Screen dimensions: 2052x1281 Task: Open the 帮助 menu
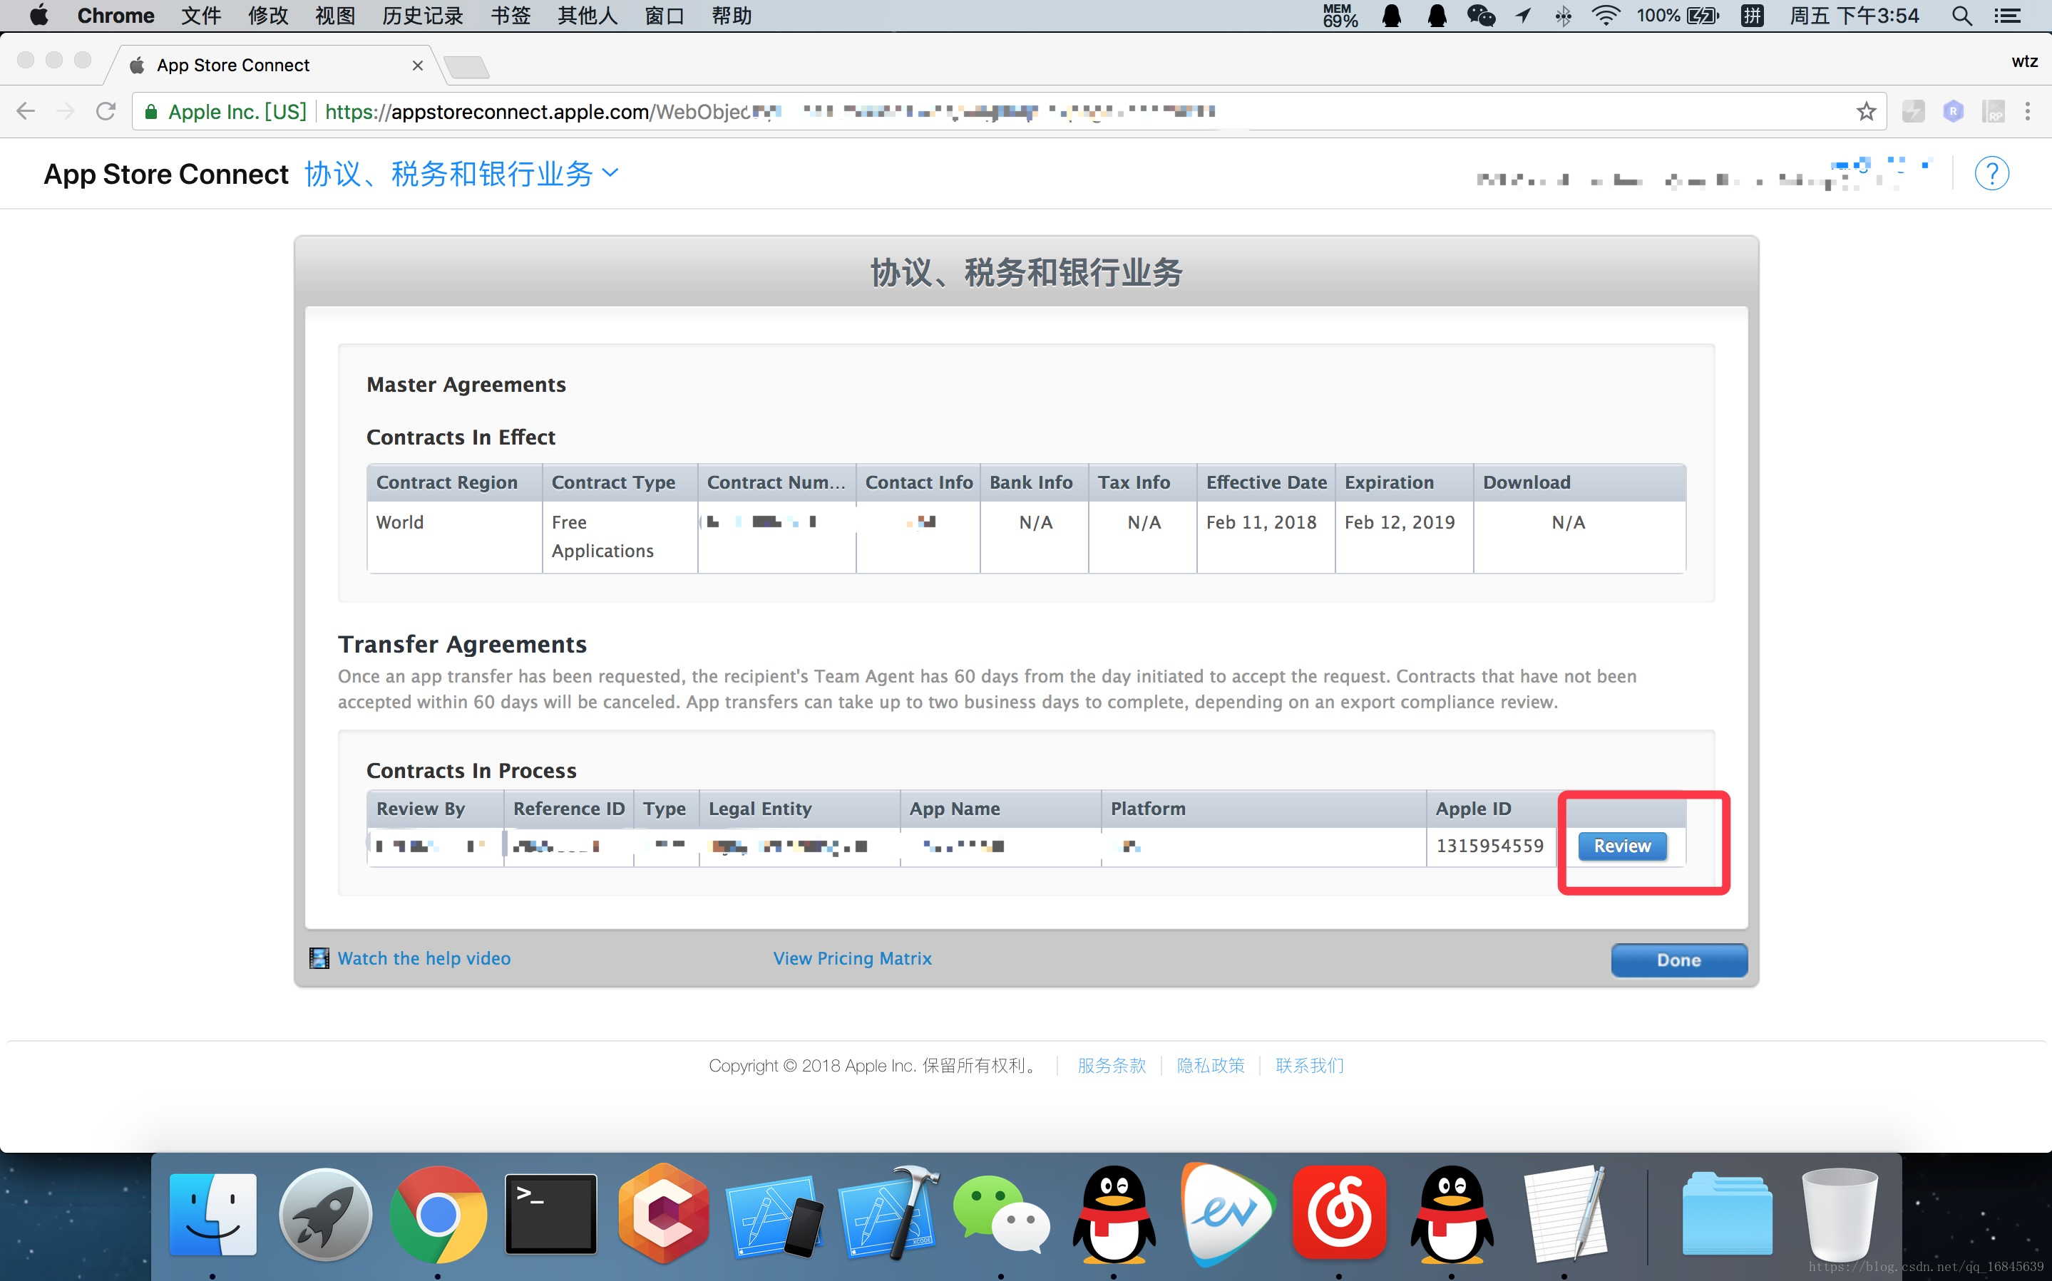(x=732, y=15)
